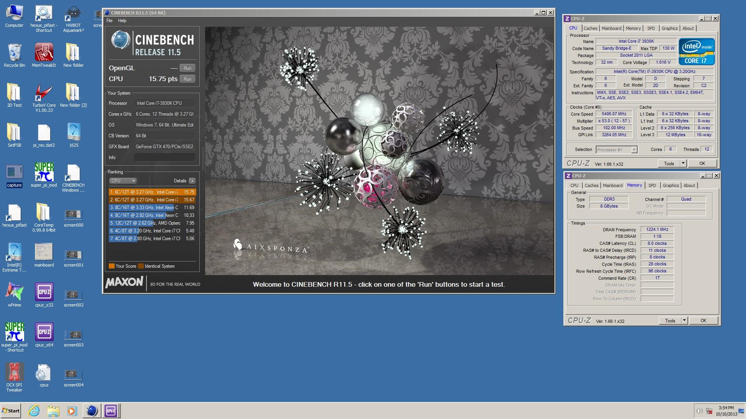This screenshot has height=419, width=746.
Task: Click the Your Score orange swatch
Action: click(x=112, y=266)
